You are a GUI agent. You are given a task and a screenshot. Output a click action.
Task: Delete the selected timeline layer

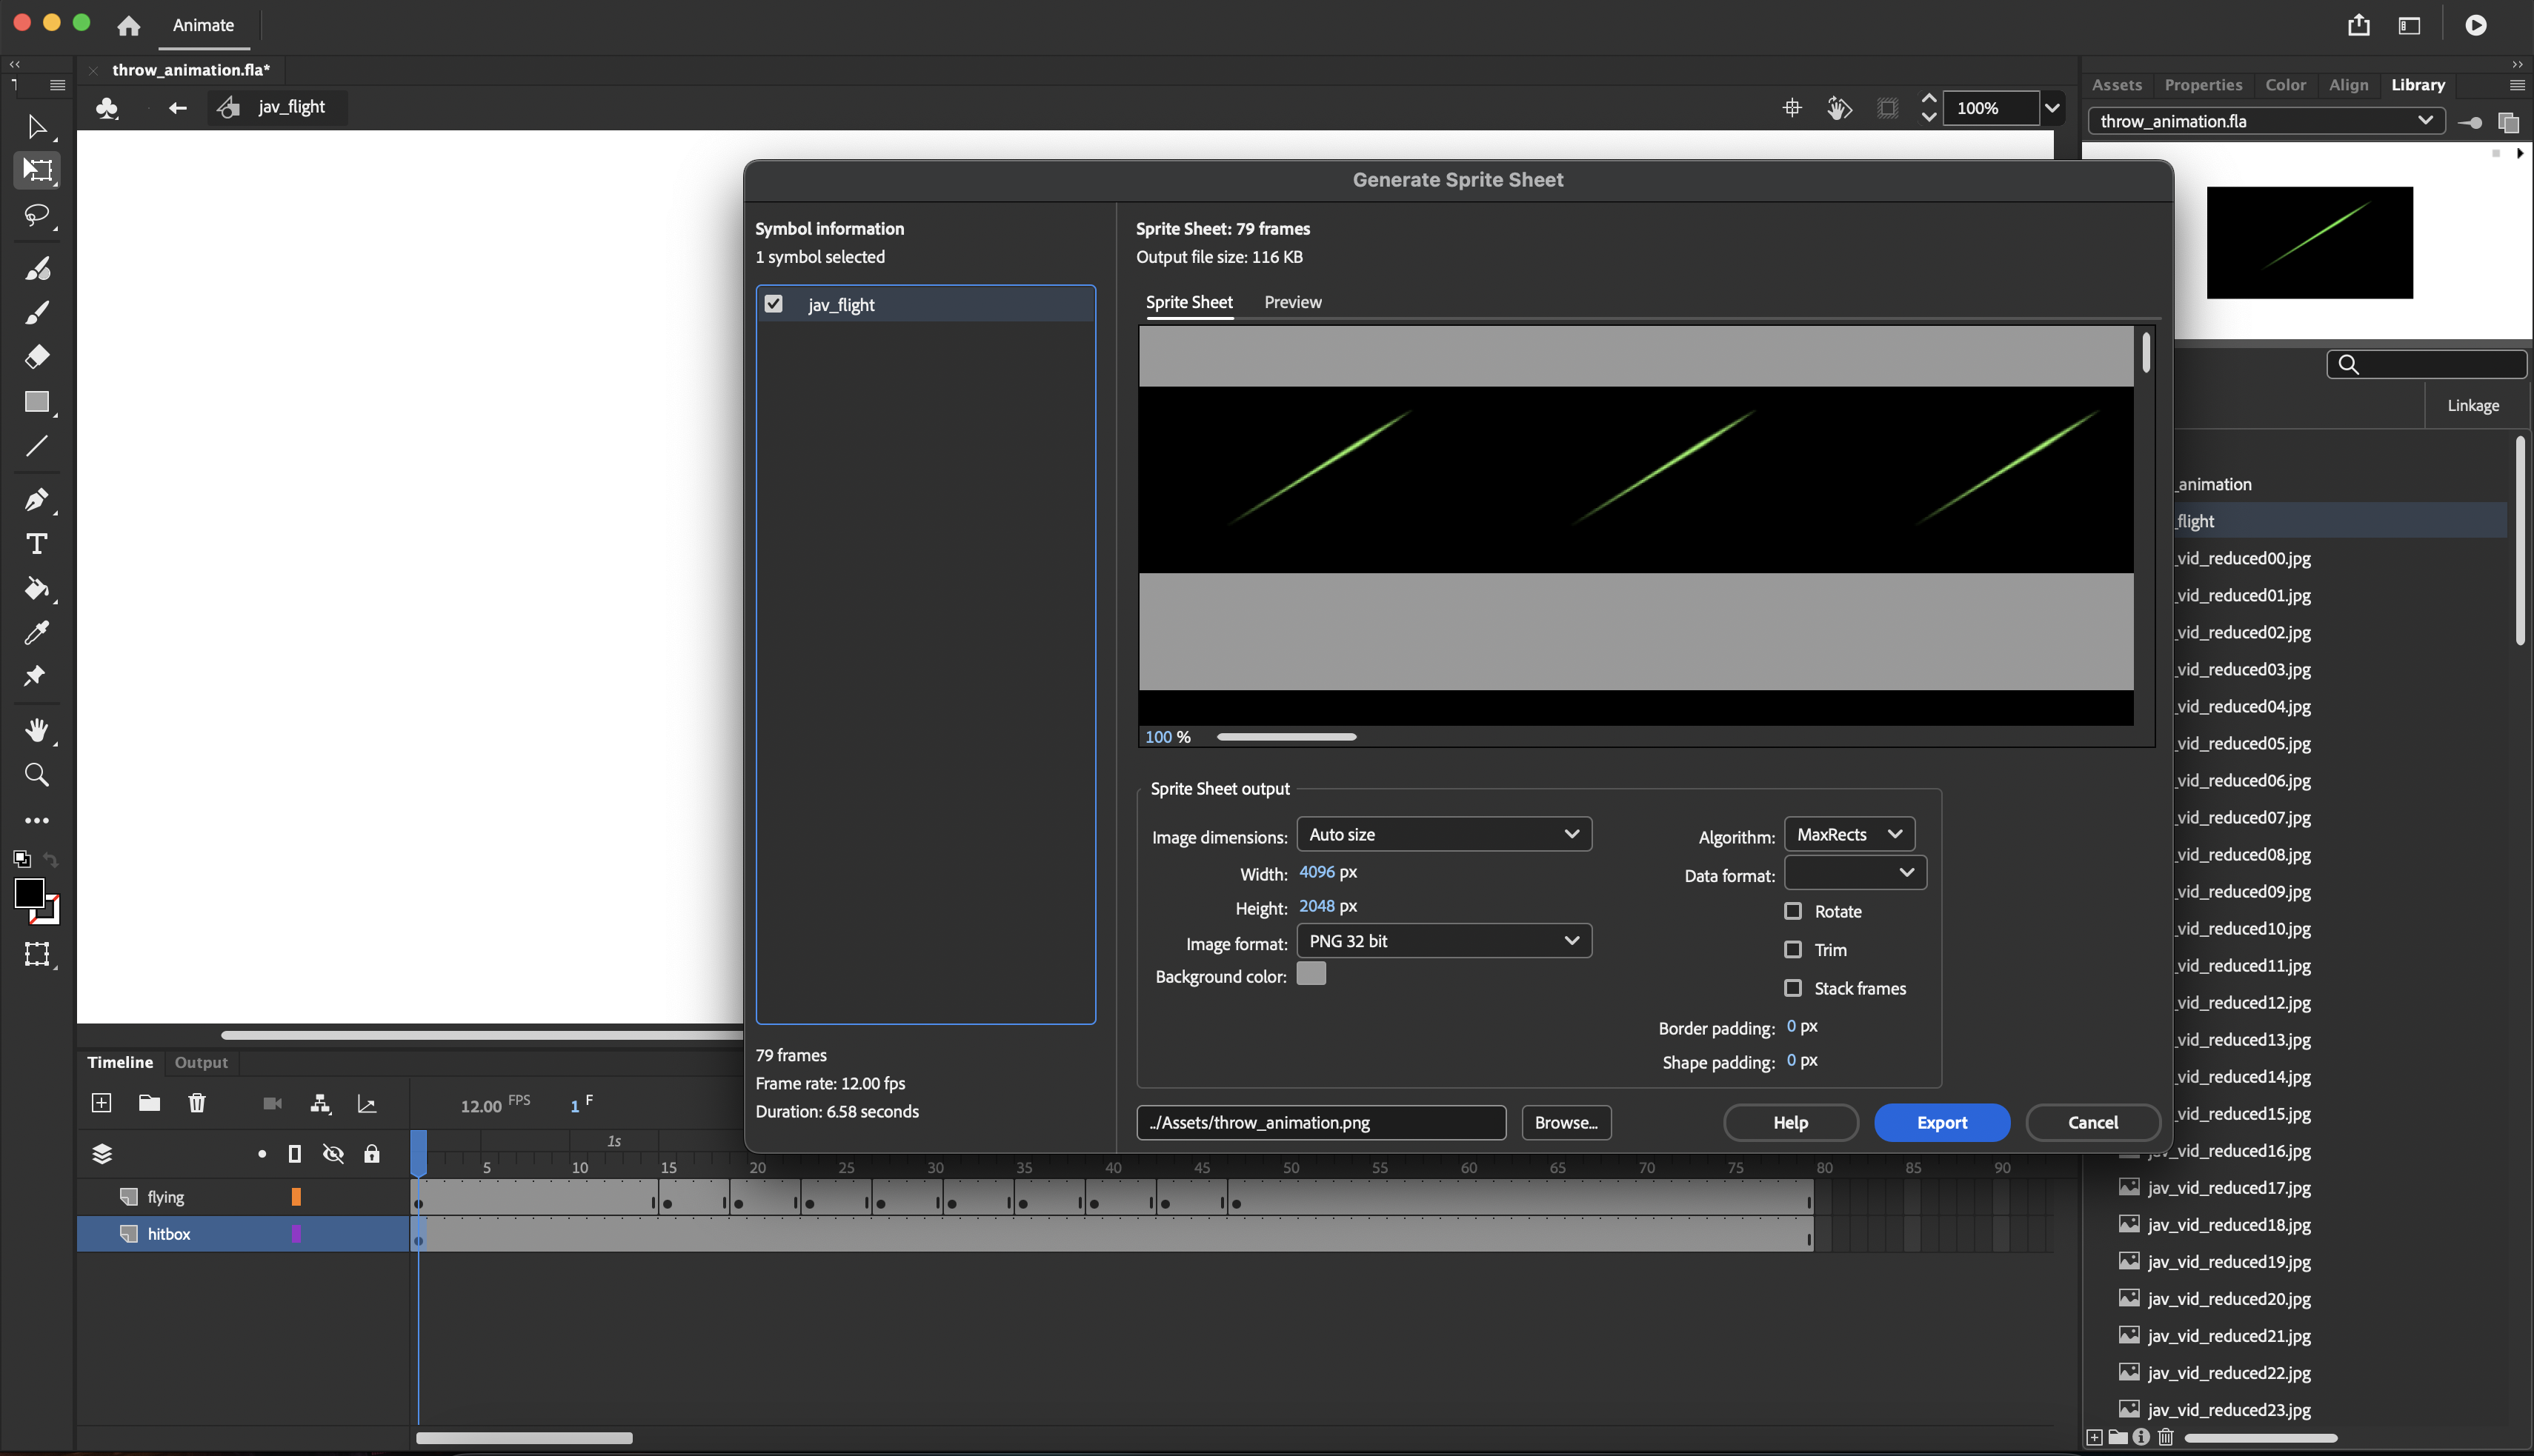pos(197,1103)
